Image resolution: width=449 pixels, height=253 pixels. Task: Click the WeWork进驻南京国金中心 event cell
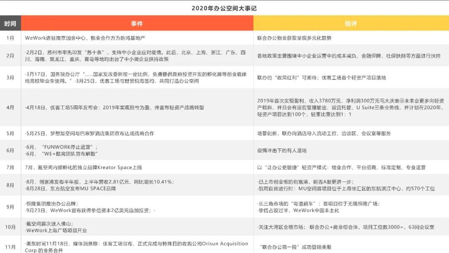click(x=85, y=38)
